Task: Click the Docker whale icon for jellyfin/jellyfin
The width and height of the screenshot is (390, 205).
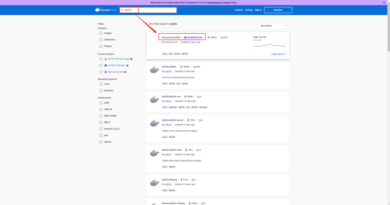Action: tap(154, 70)
